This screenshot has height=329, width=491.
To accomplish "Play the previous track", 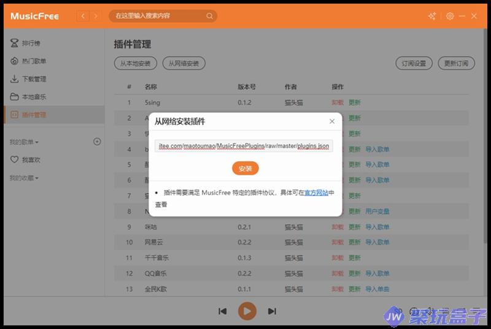I will (222, 311).
